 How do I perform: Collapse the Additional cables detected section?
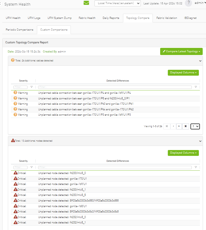(x=200, y=61)
